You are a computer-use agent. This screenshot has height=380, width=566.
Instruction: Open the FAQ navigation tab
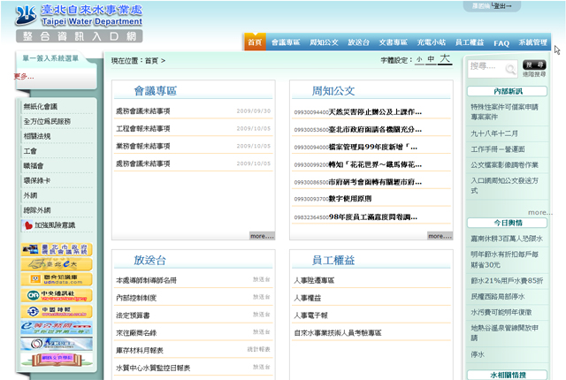coord(501,43)
